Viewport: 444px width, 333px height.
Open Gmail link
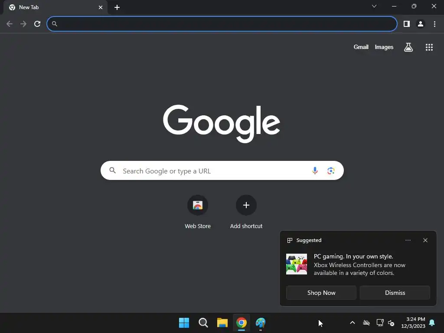[361, 47]
